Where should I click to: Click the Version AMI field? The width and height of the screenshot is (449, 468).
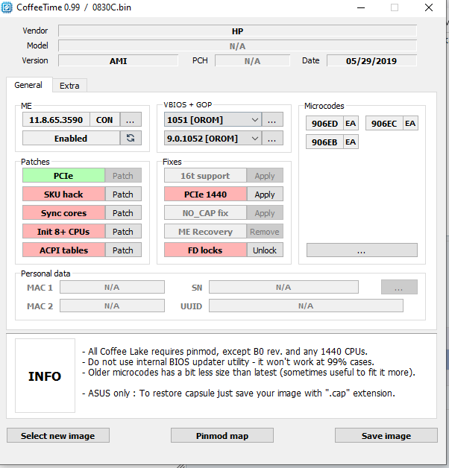coord(119,61)
